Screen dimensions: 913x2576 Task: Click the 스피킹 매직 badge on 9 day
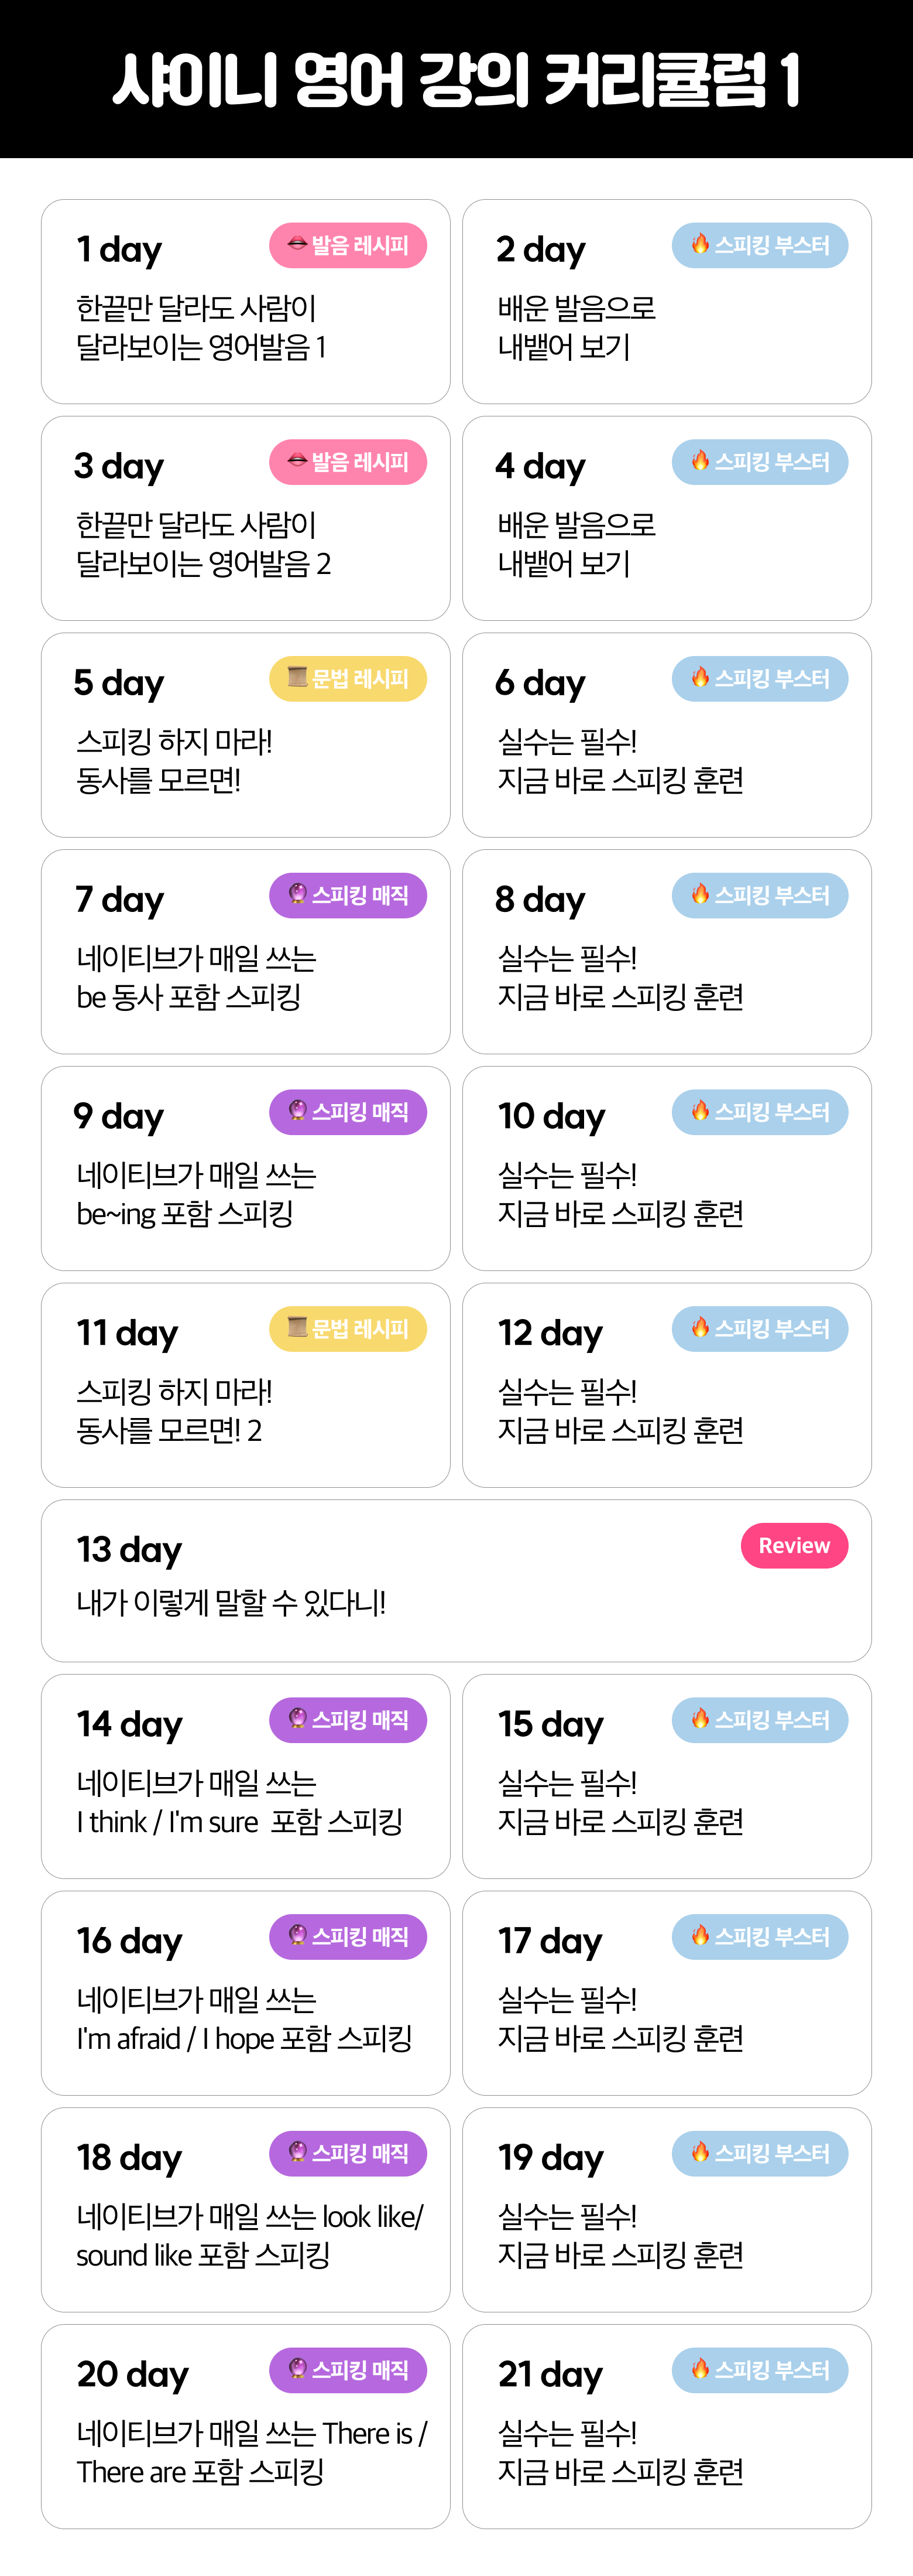(348, 1112)
